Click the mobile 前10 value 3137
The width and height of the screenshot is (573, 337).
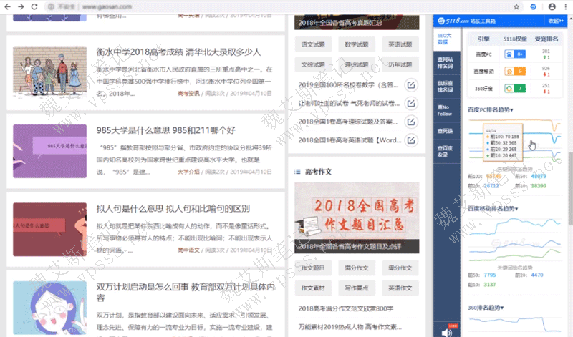[x=490, y=285]
